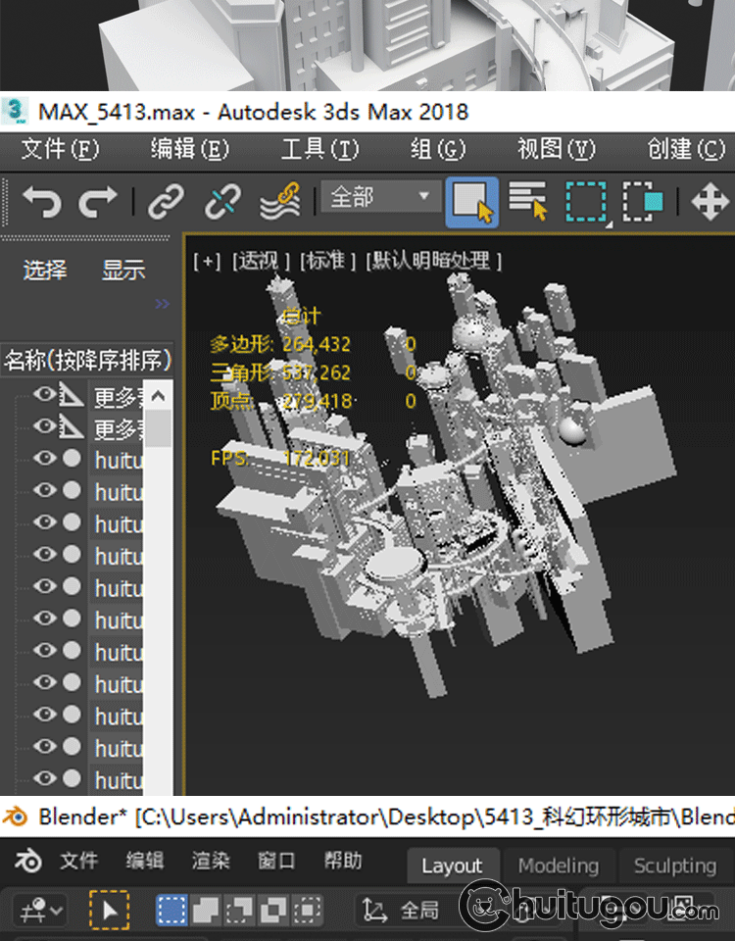Select the Select and Link chain tool
The width and height of the screenshot is (735, 941).
coord(166,202)
